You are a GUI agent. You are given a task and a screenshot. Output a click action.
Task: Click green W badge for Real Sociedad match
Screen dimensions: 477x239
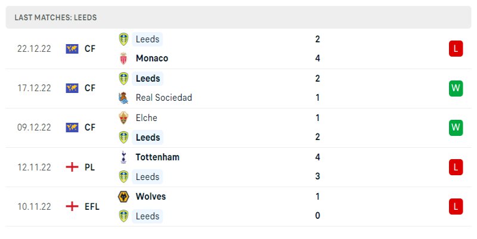click(x=456, y=88)
